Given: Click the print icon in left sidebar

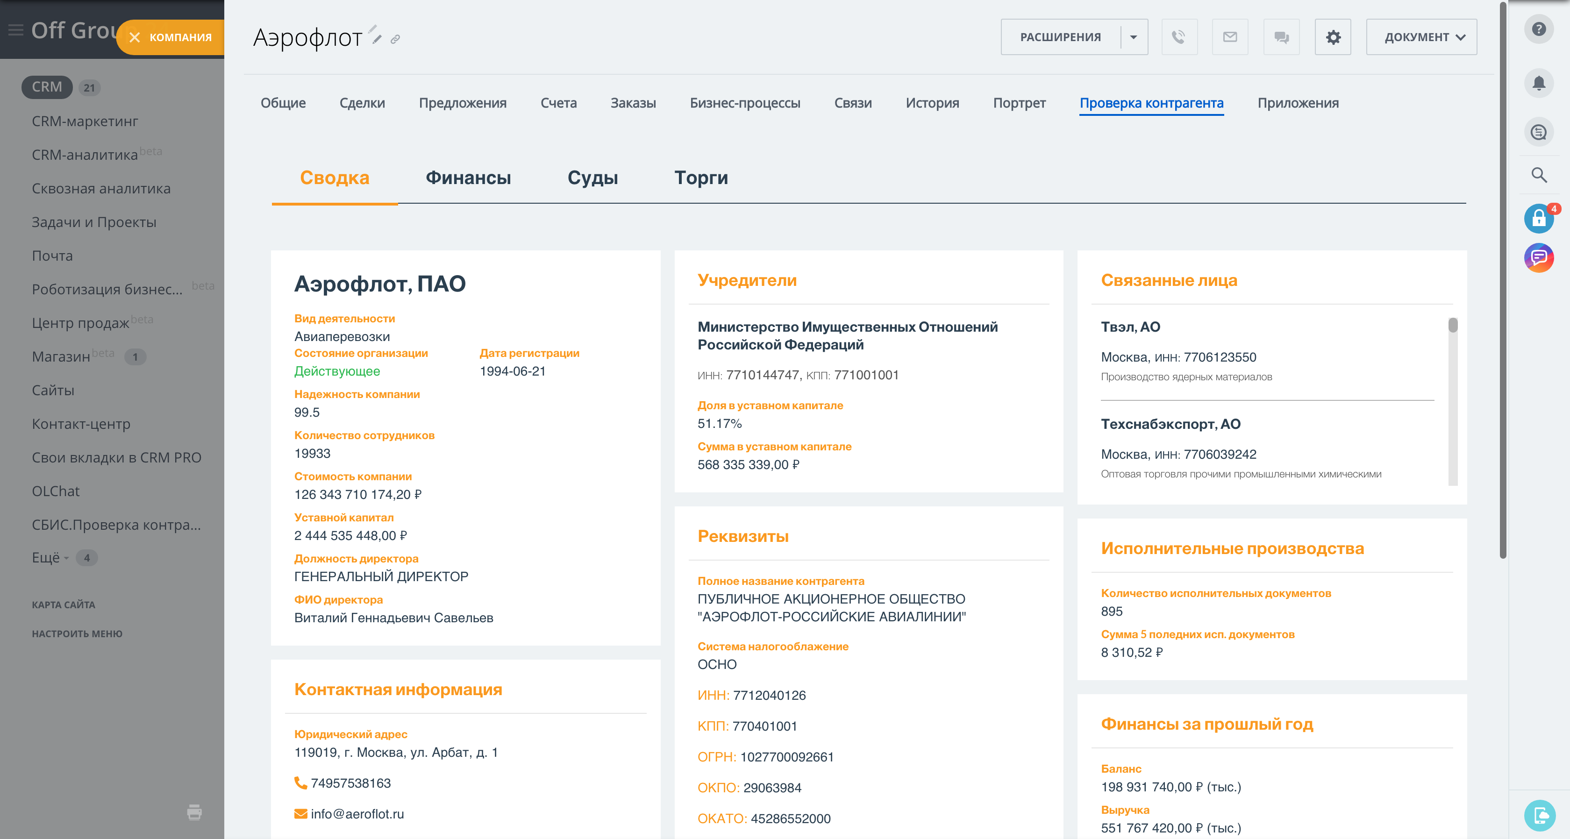Looking at the screenshot, I should 194,812.
